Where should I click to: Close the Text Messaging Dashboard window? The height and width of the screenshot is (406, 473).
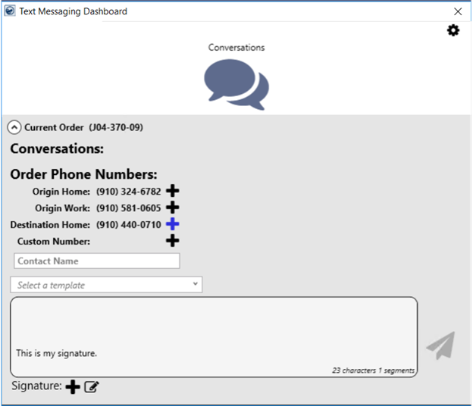[x=458, y=11]
